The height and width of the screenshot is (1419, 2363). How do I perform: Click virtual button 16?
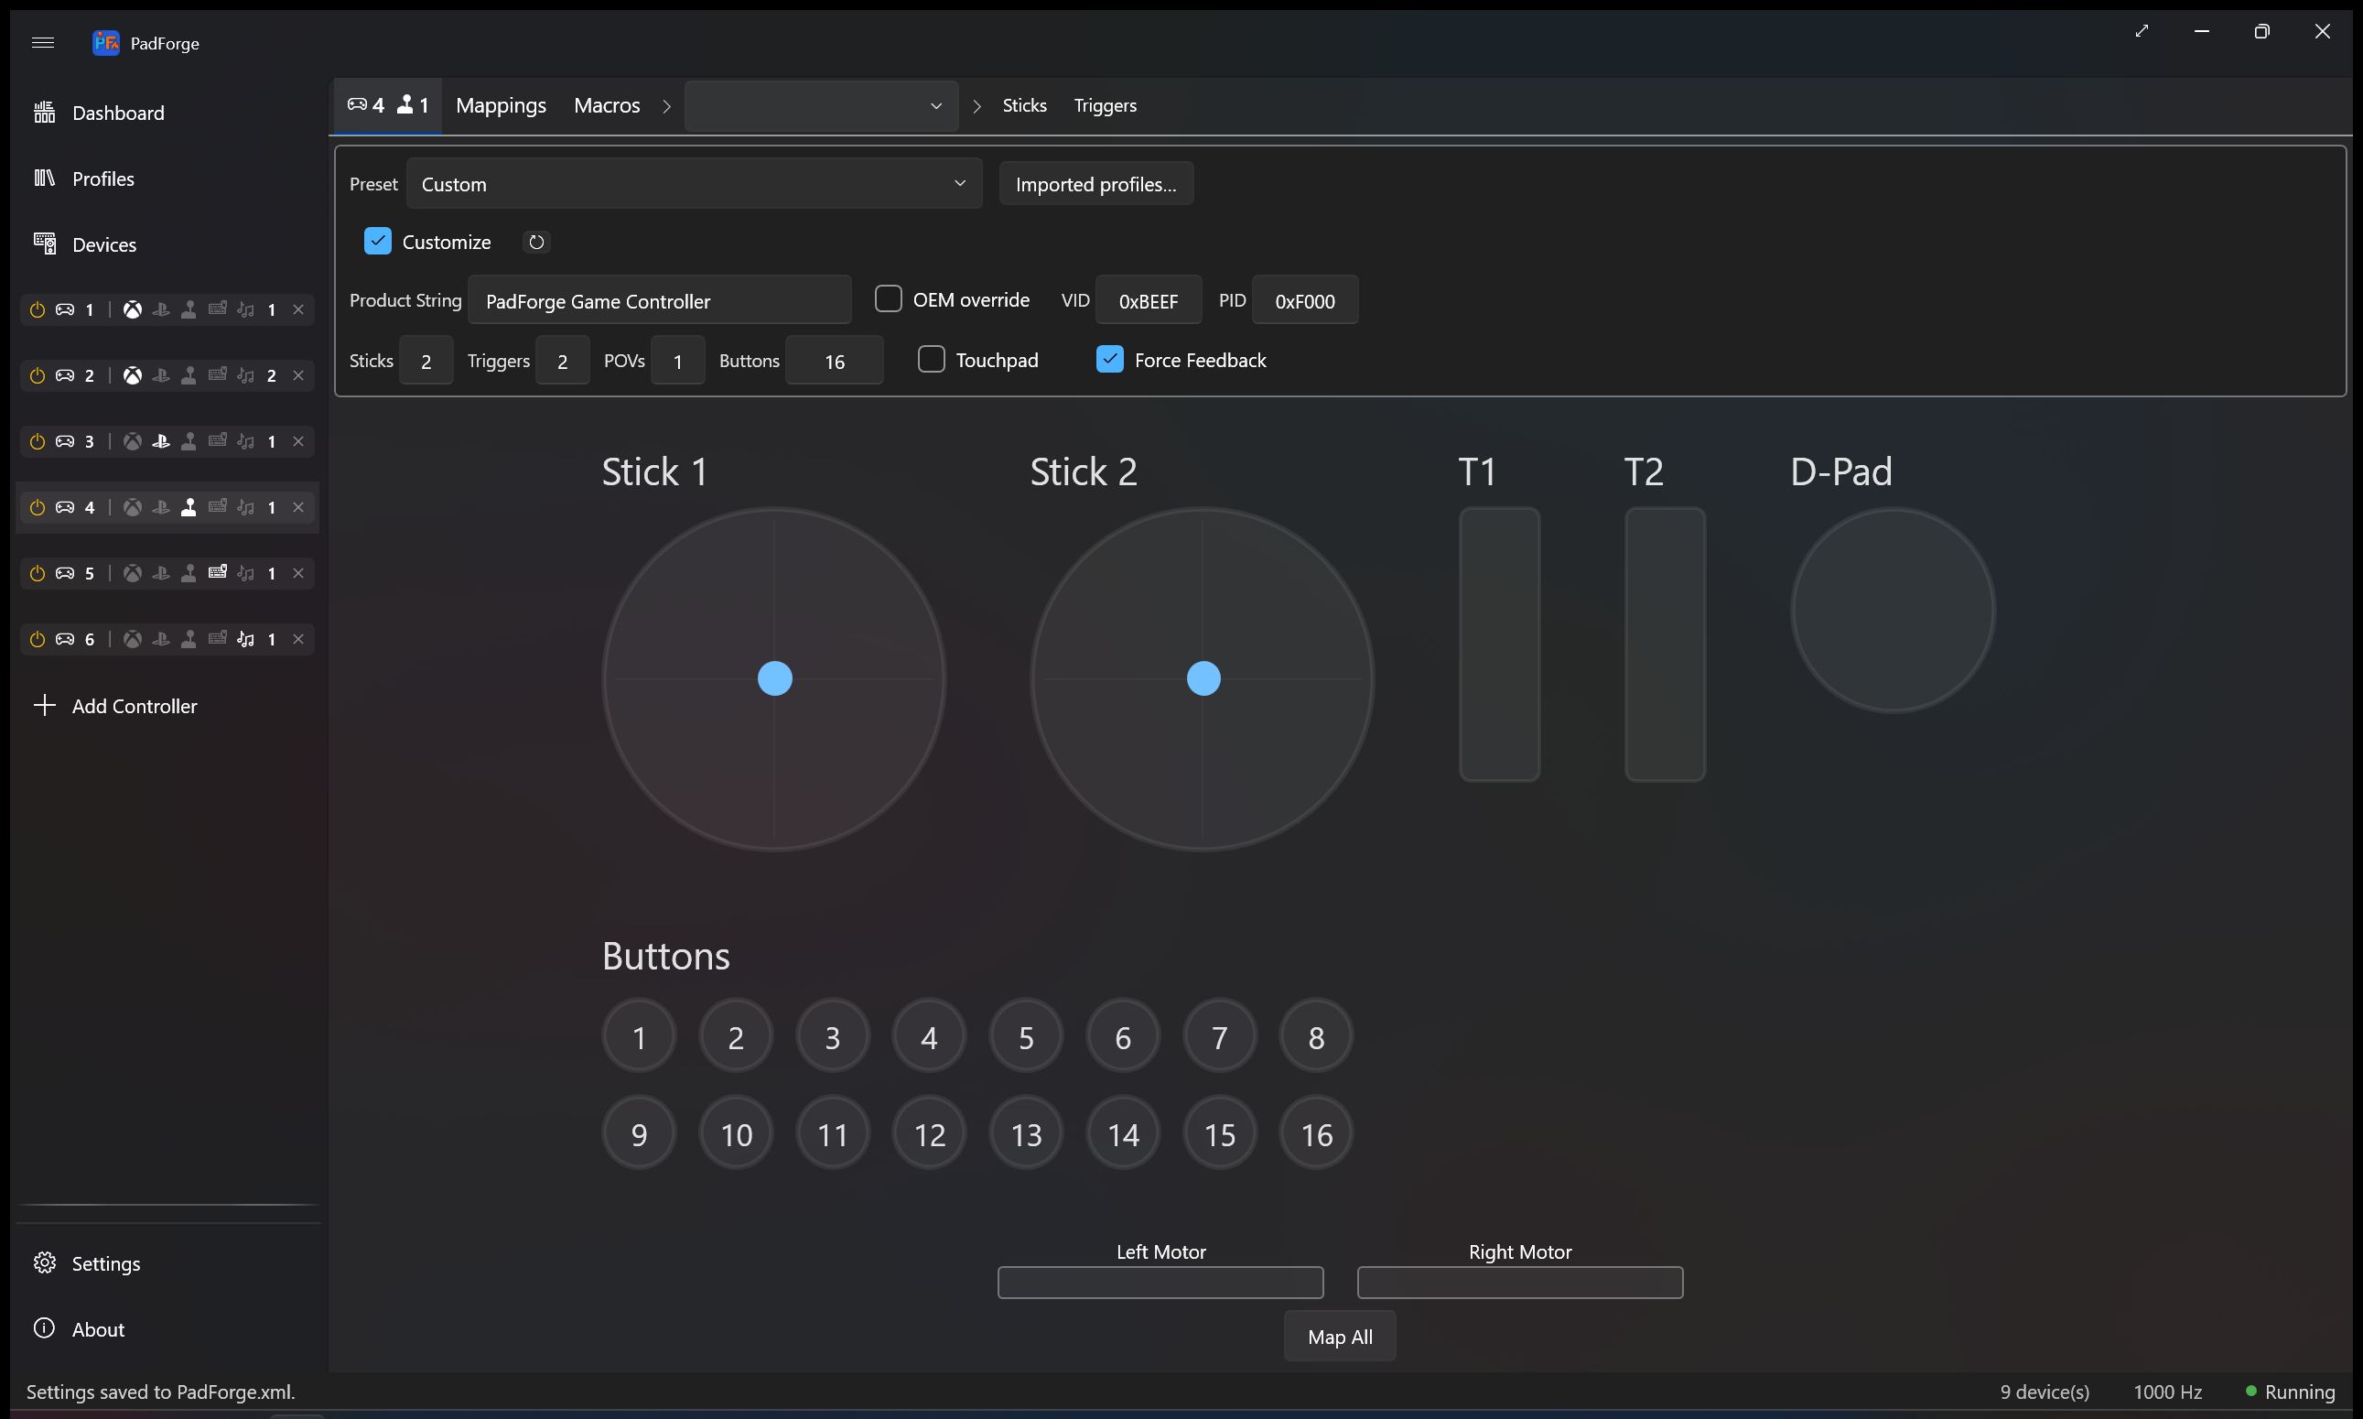coord(1316,1134)
